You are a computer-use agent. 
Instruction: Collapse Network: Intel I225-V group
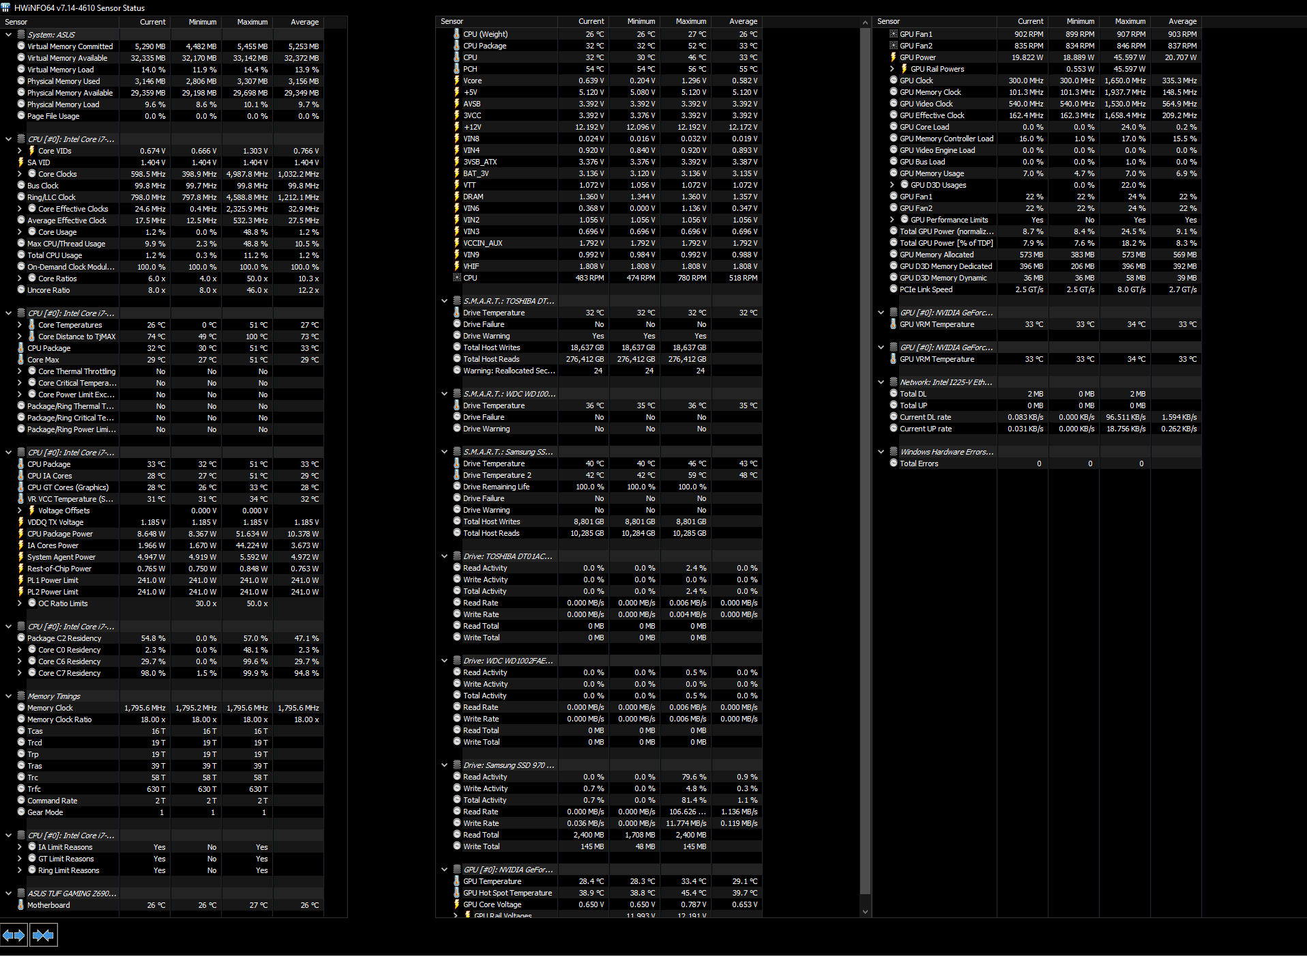pyautogui.click(x=881, y=382)
